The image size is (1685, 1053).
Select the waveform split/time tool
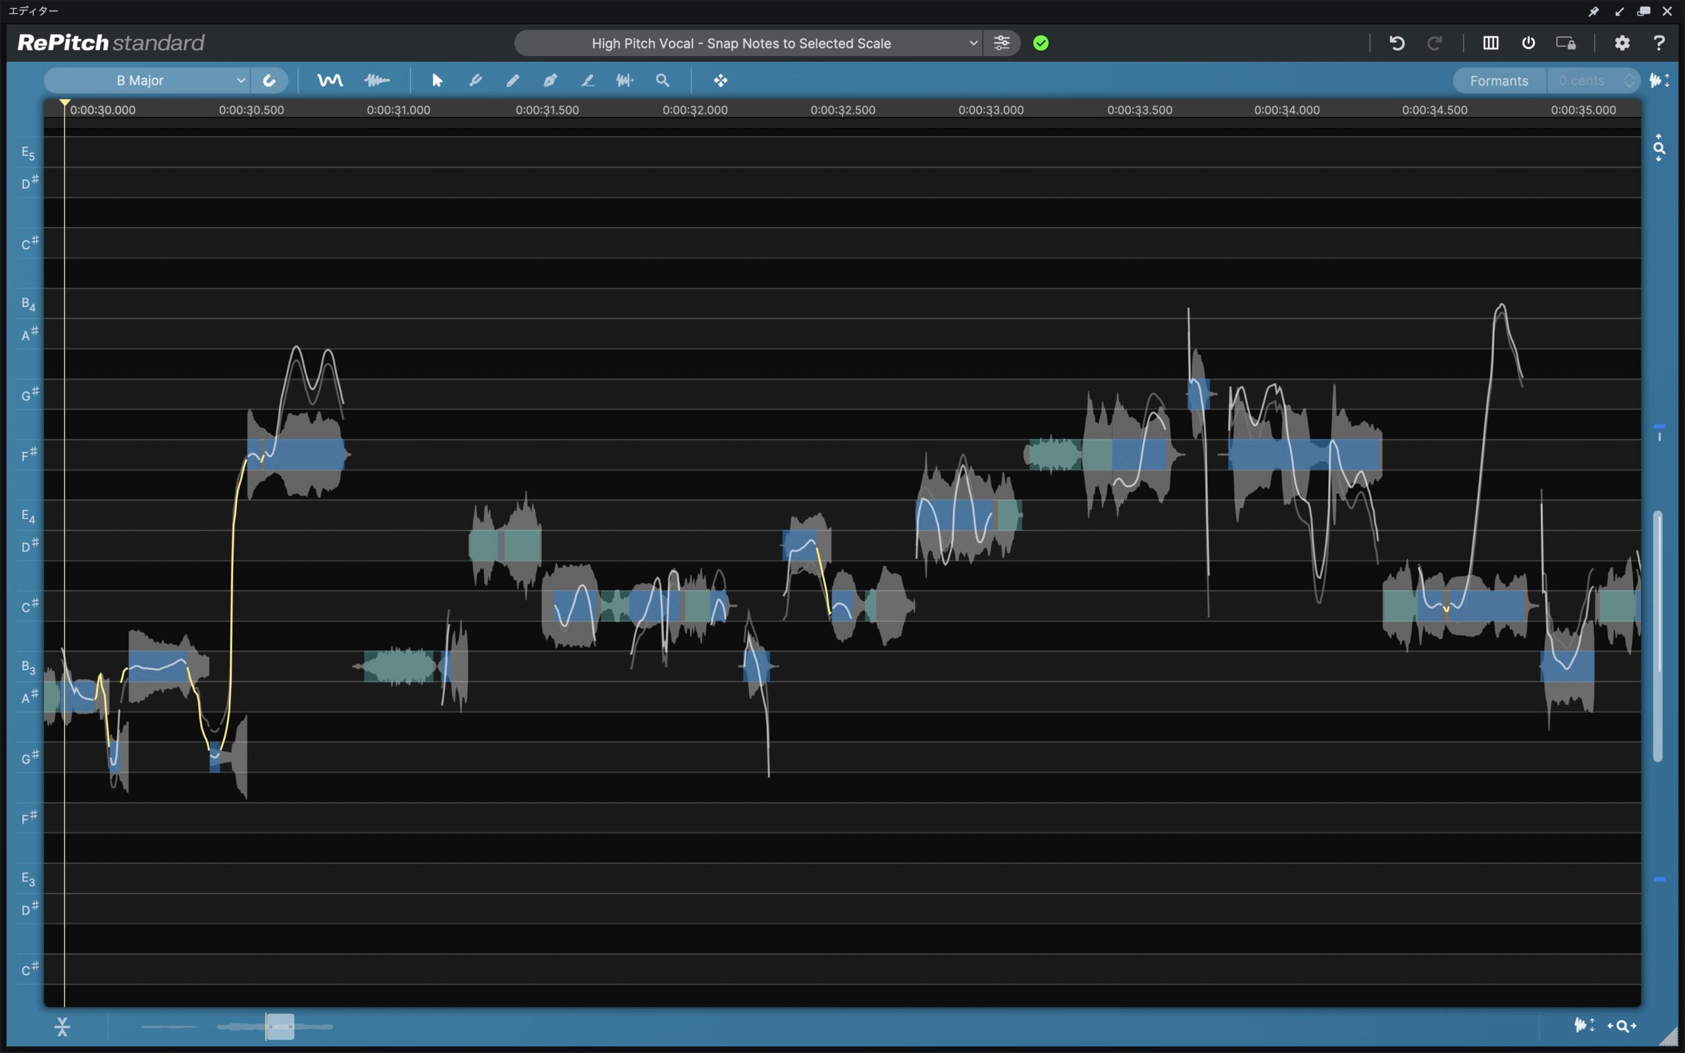coord(625,81)
